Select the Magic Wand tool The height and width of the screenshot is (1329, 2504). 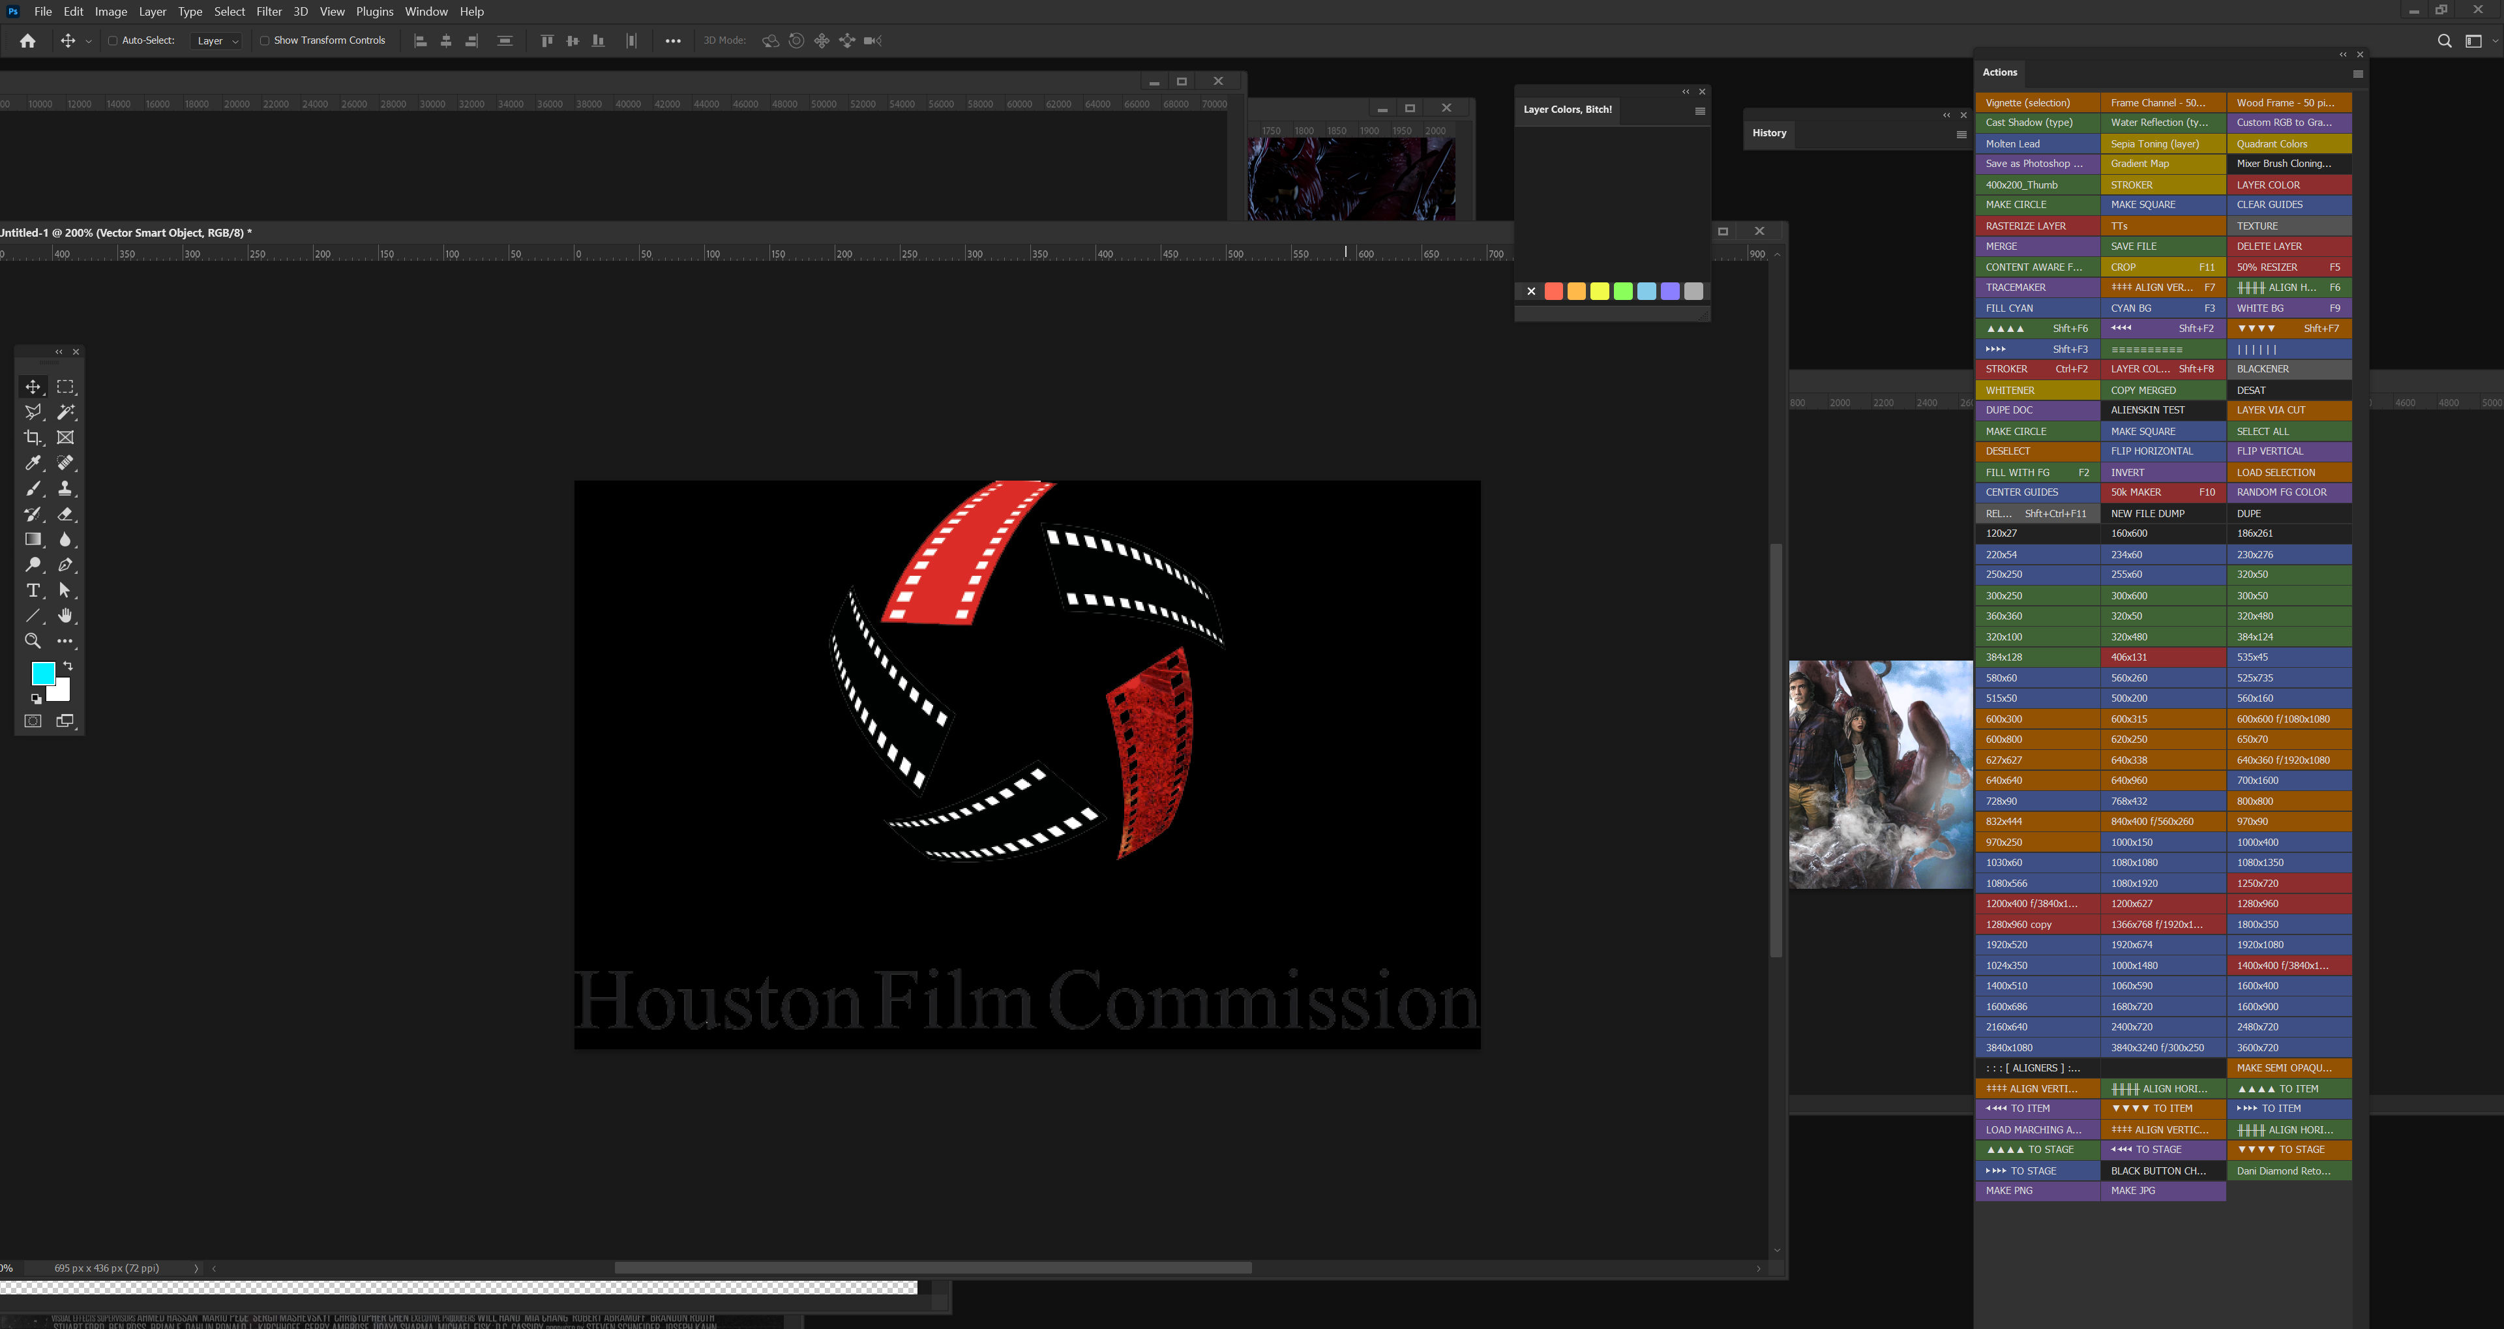65,412
